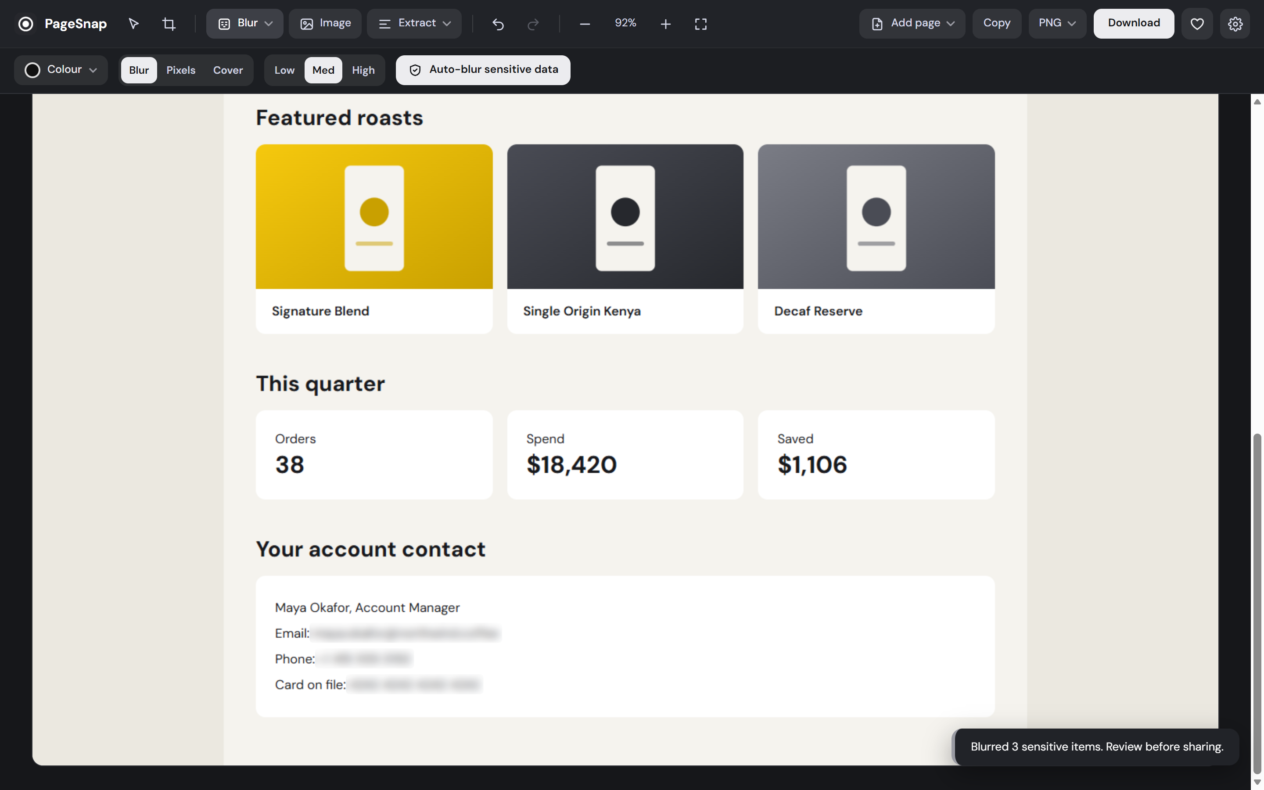This screenshot has width=1264, height=790.
Task: Click the Orders 38 value
Action: 289,464
